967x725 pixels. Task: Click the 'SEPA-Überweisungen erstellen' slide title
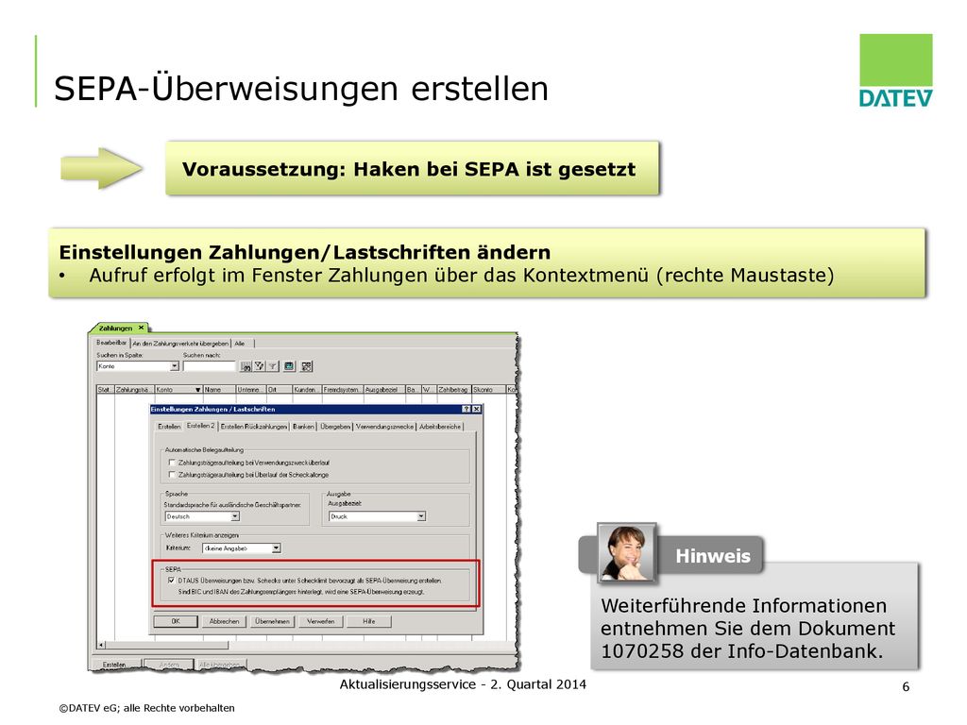301,88
